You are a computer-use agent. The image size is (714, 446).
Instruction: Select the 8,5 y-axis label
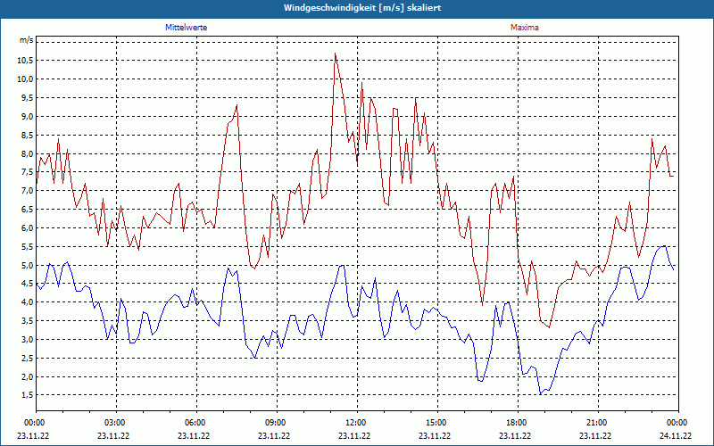[27, 136]
